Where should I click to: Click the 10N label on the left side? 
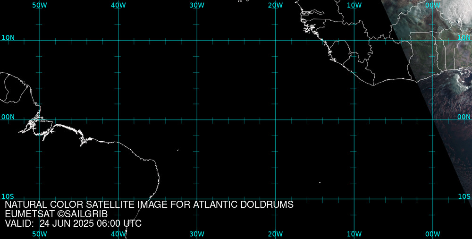[8, 38]
